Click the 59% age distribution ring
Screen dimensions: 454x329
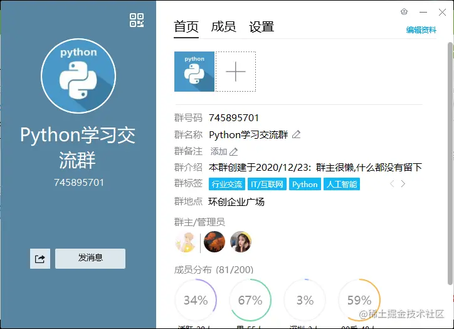pyautogui.click(x=359, y=300)
